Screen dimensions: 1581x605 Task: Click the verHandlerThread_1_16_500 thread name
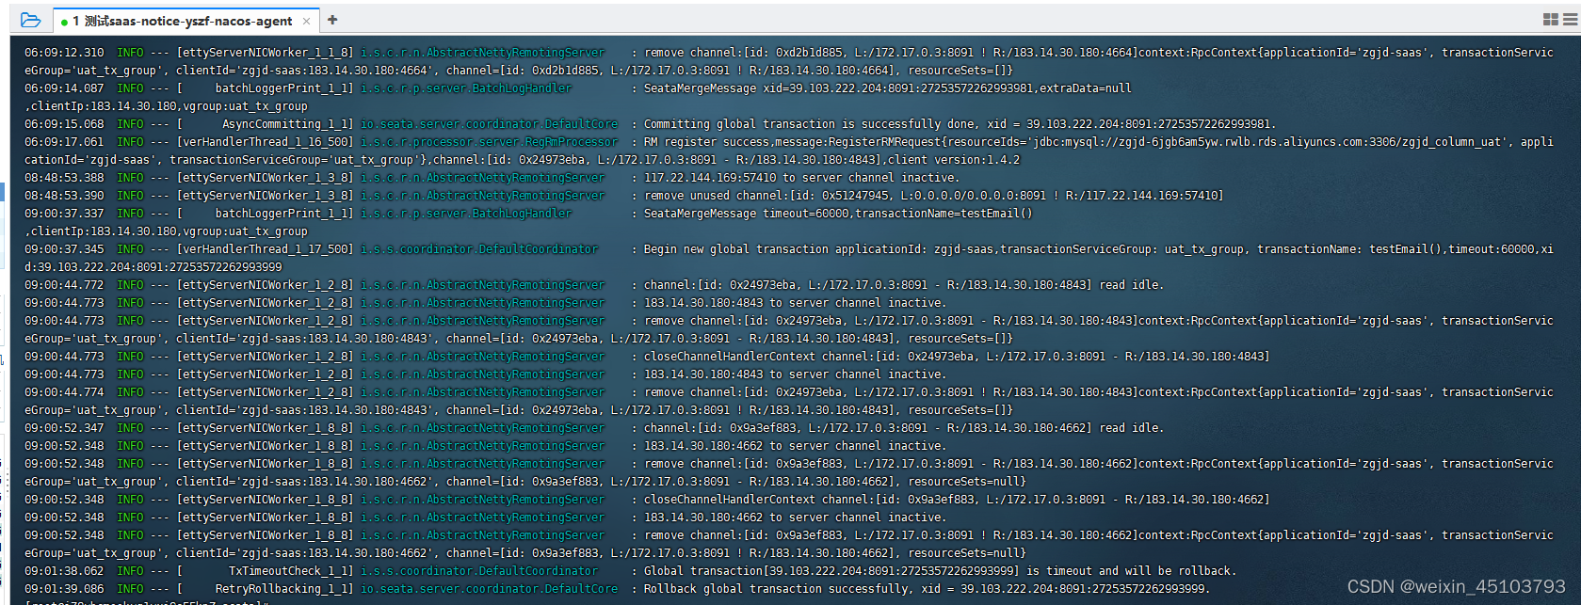(x=265, y=142)
